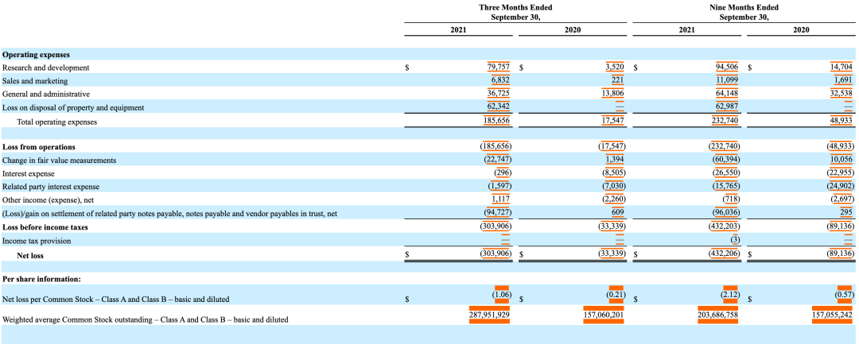Click General and administrative value 13,806
Screen dimensions: 859x344
click(x=613, y=94)
